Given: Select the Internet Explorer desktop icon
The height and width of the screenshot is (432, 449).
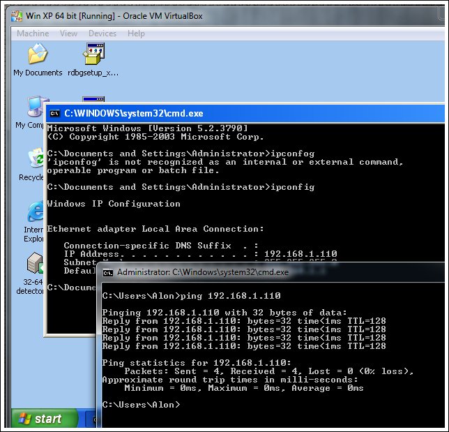Looking at the screenshot, I should (33, 222).
